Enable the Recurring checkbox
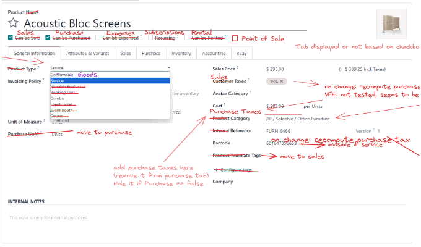The height and width of the screenshot is (247, 421). tap(149, 38)
